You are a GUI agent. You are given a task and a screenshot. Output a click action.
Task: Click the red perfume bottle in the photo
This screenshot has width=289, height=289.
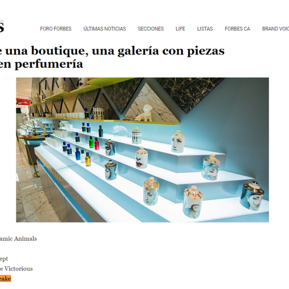(x=97, y=144)
